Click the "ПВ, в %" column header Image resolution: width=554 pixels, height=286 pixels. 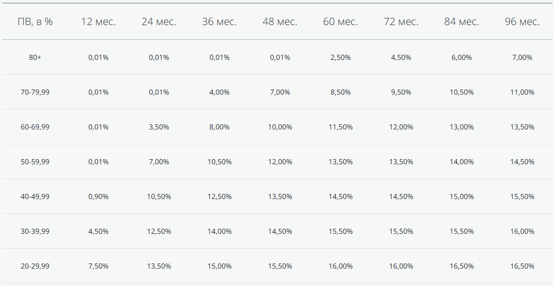pyautogui.click(x=35, y=22)
